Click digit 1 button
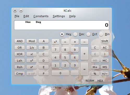This screenshot has height=95, width=130. click(55, 65)
